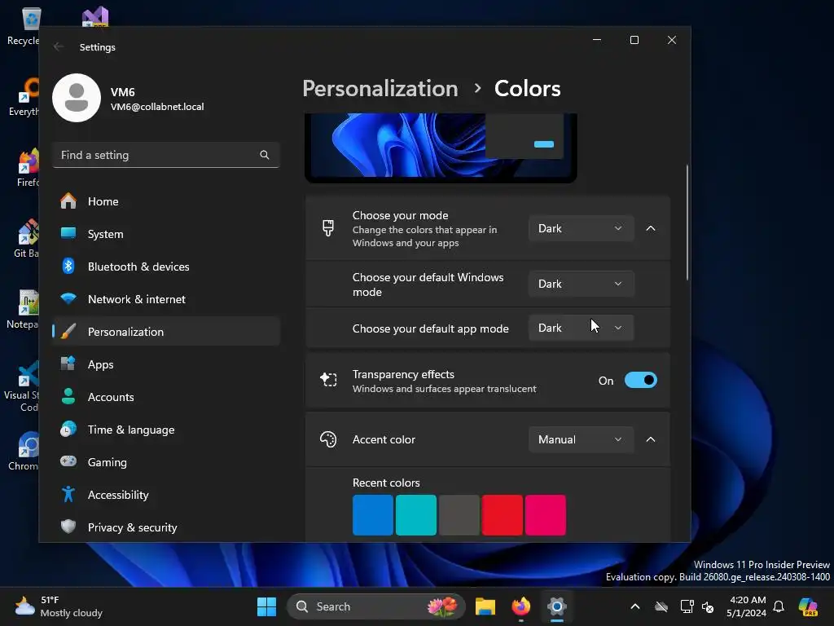834x626 pixels.
Task: Click the Network wifi icon
Action: tap(68, 298)
